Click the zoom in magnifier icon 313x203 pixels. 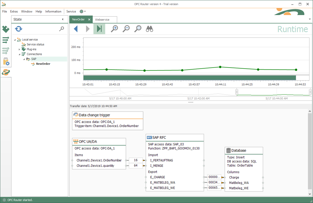pos(115,29)
